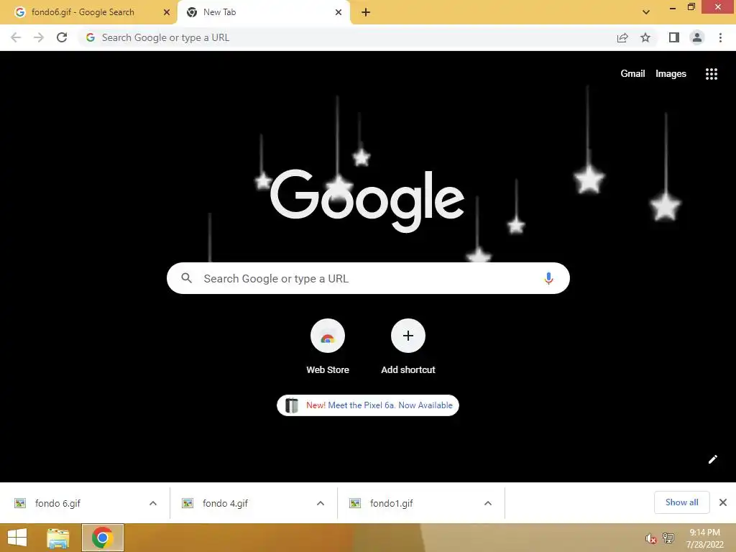
Task: Expand options for fondo1.gif download
Action: (488, 503)
